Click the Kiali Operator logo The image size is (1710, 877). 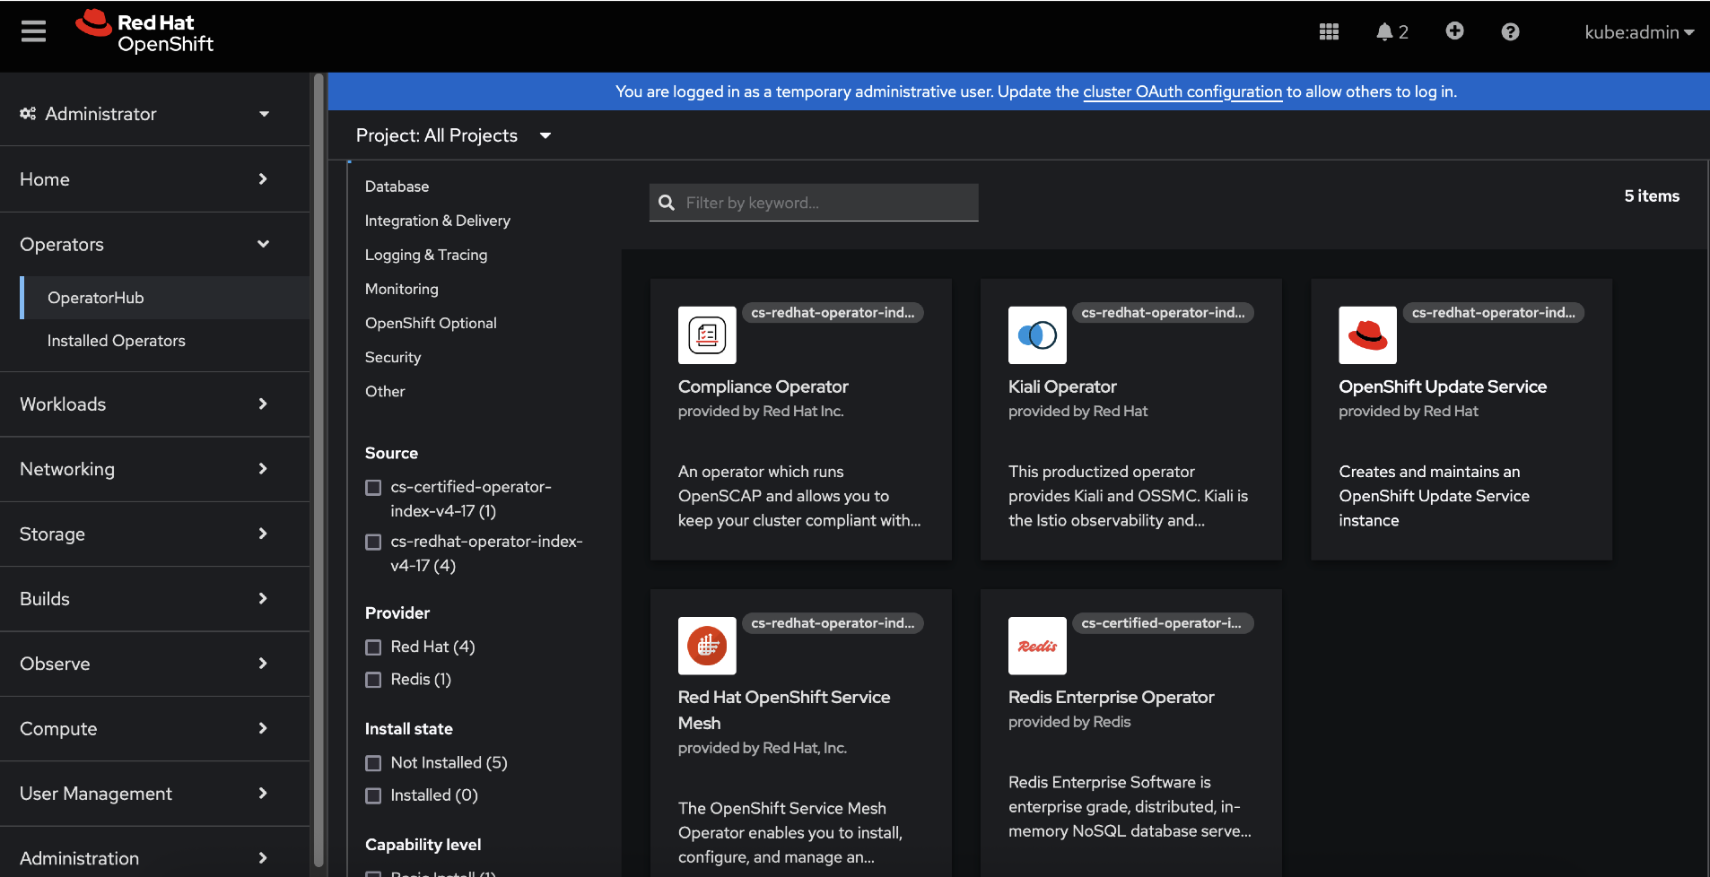pyautogui.click(x=1037, y=335)
